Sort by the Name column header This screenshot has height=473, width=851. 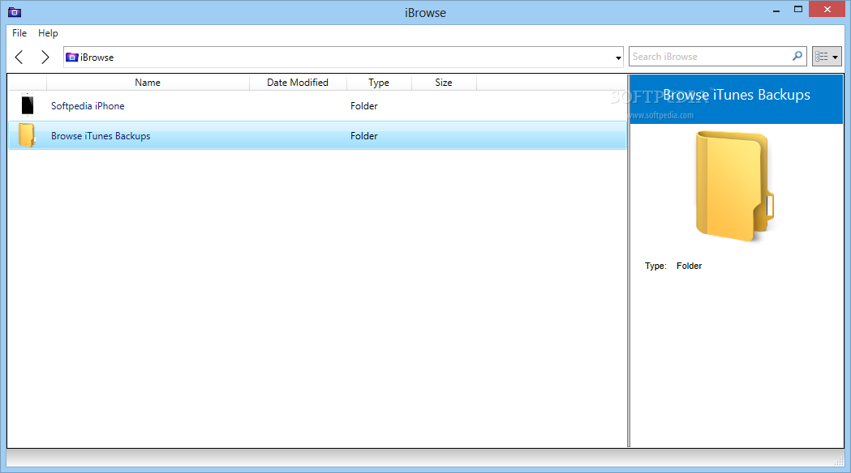click(x=148, y=83)
